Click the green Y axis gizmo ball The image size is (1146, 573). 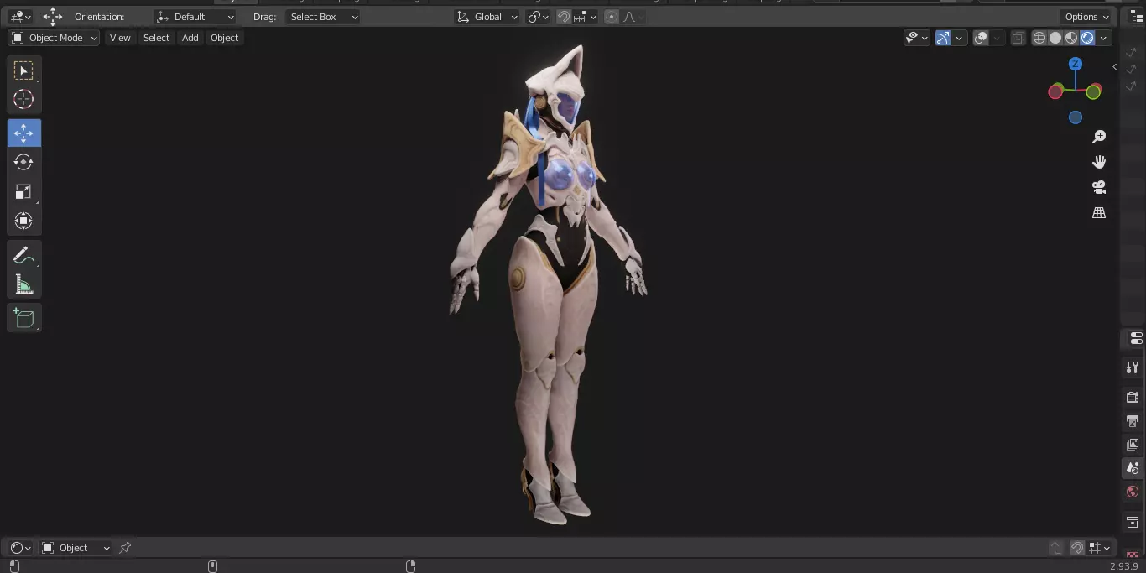pos(1093,92)
